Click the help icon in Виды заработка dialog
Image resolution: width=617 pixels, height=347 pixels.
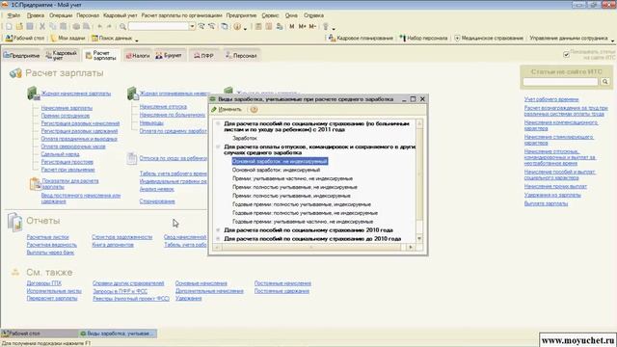coord(254,109)
